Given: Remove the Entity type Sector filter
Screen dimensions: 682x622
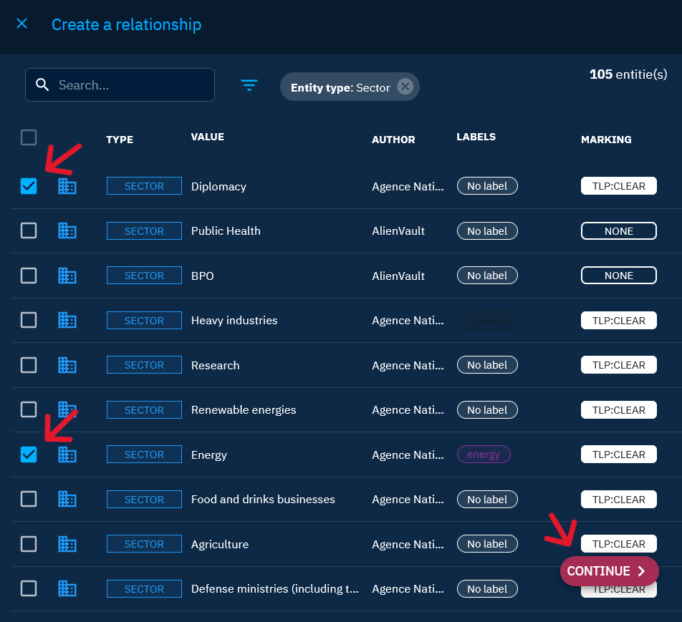Looking at the screenshot, I should [x=405, y=87].
